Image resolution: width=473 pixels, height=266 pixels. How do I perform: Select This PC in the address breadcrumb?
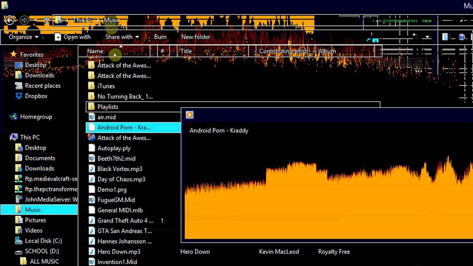pos(82,20)
